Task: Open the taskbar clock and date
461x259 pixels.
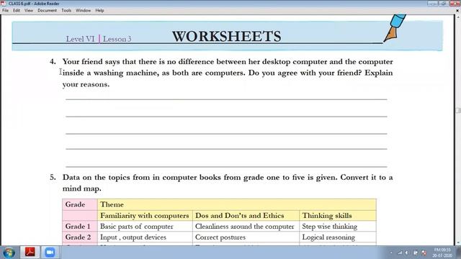Action: [442, 253]
